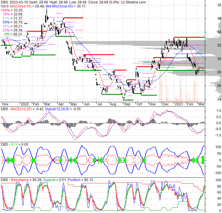Click the -100 tick on the BUY panel axis
Screen dimensions: 222x213
pos(218,173)
